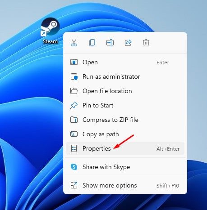207x210 pixels.
Task: Open Properties from the context menu
Action: coord(125,148)
